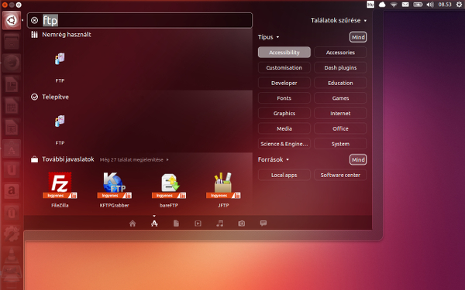465x290 pixels.
Task: Select the JFTP suggestion icon
Action: point(223,186)
